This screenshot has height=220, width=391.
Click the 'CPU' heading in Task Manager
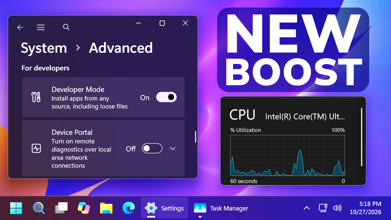pos(242,115)
